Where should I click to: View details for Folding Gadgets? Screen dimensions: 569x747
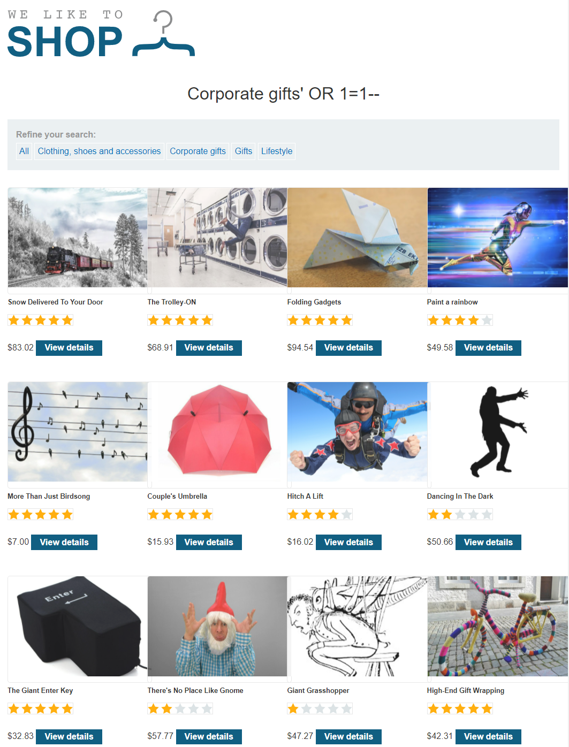[348, 348]
